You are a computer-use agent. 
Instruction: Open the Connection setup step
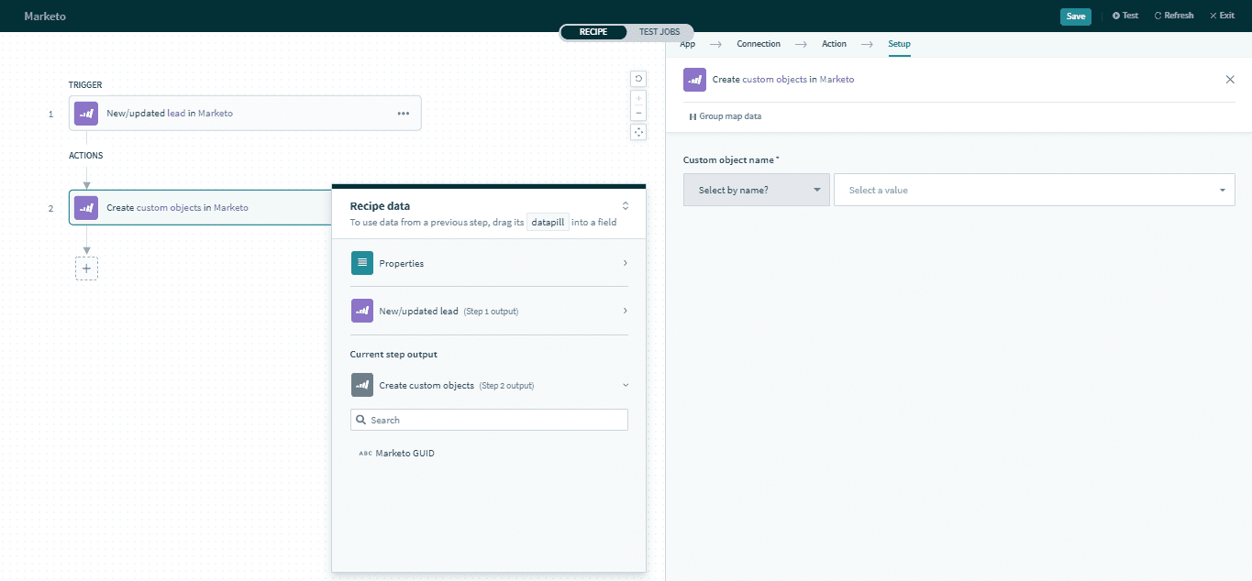(758, 43)
